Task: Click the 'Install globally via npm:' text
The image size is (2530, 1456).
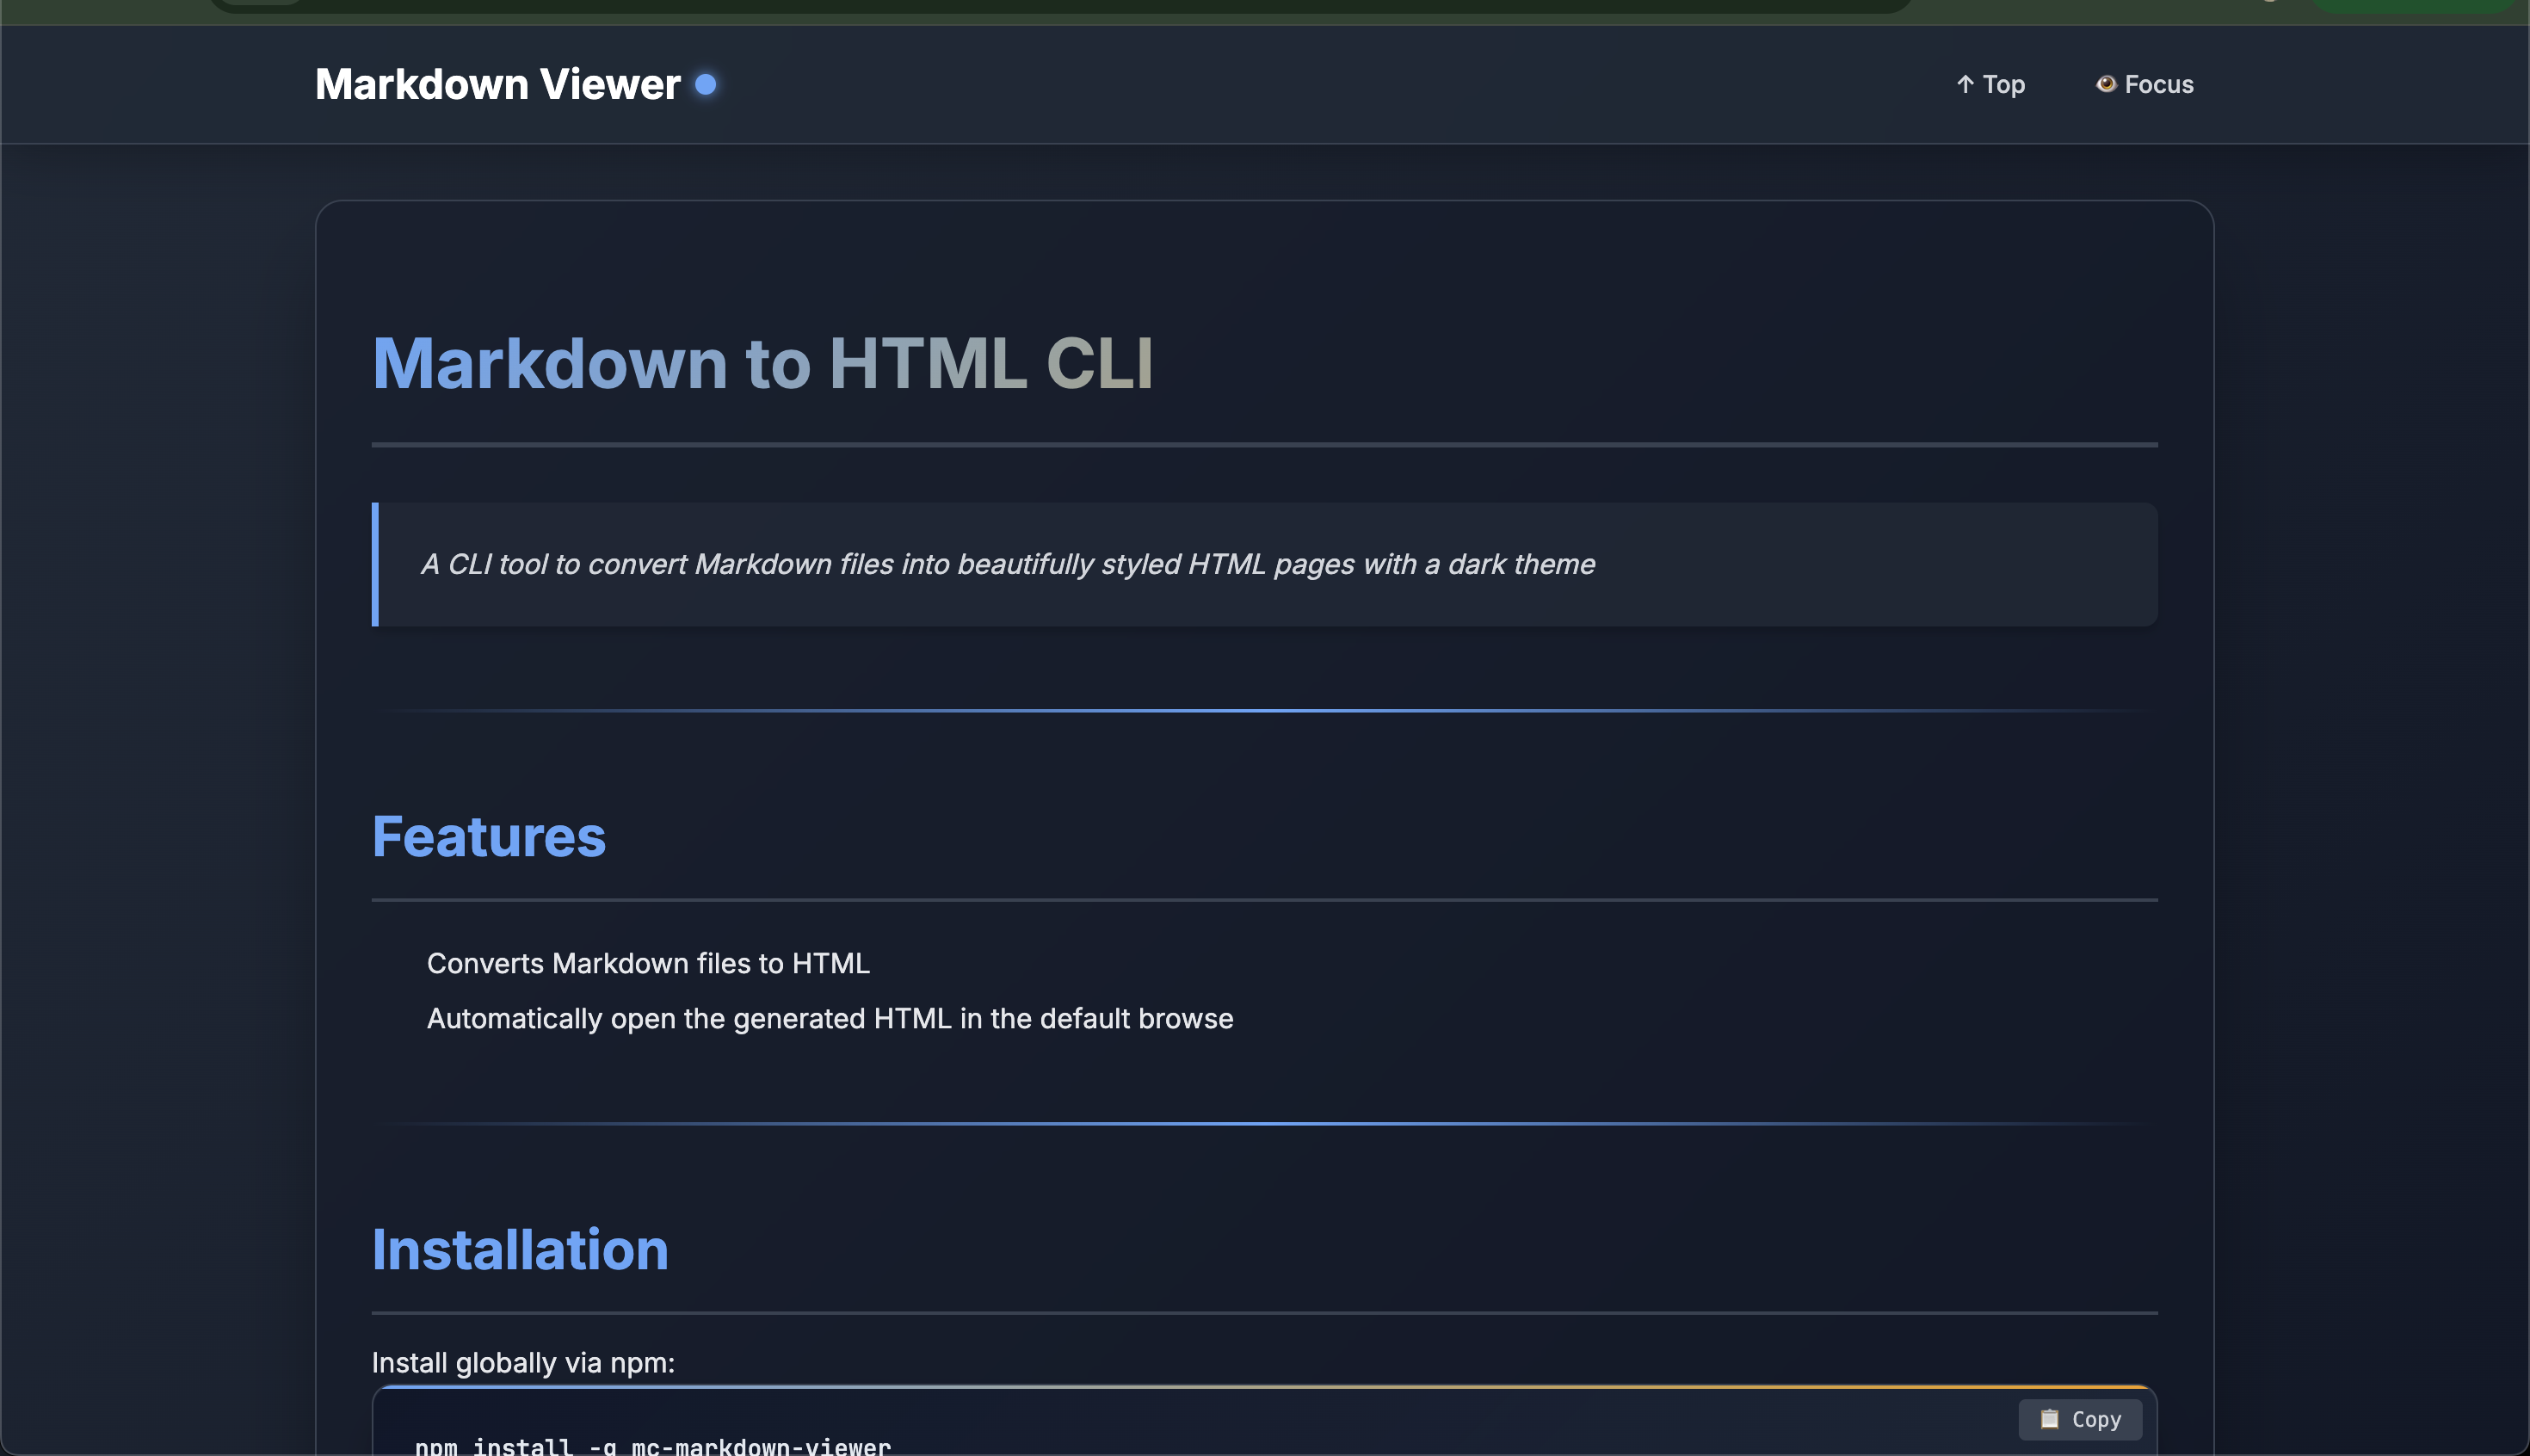Action: click(523, 1362)
